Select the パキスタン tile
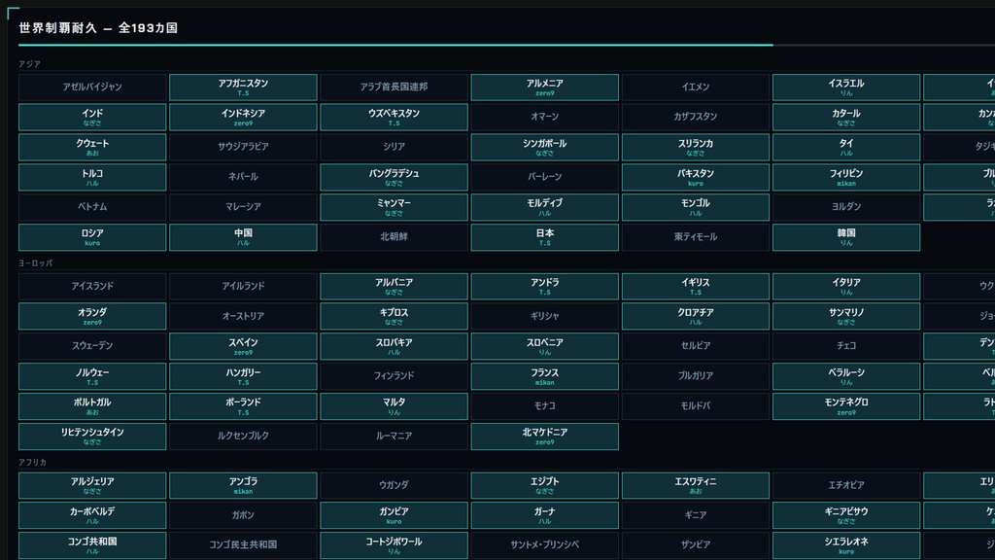995x560 pixels. click(696, 177)
